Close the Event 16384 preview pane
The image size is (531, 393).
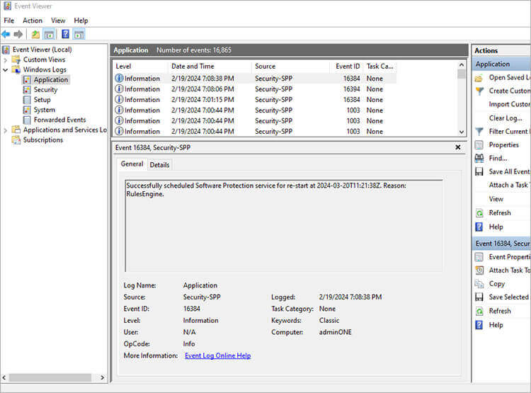pos(458,147)
